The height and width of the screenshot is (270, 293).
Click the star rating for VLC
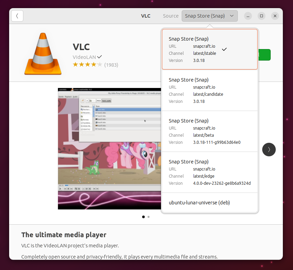(87, 65)
